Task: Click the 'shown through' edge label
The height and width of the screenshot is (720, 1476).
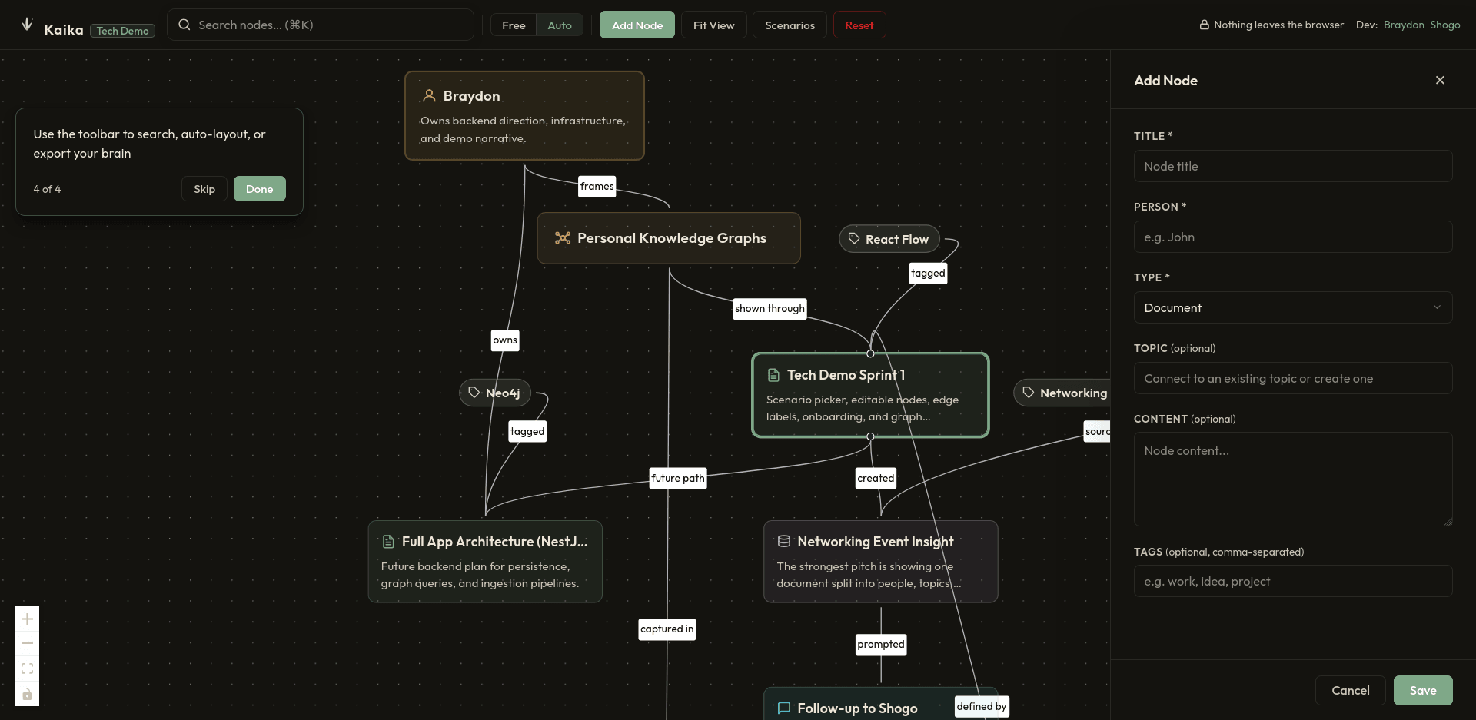Action: [770, 308]
